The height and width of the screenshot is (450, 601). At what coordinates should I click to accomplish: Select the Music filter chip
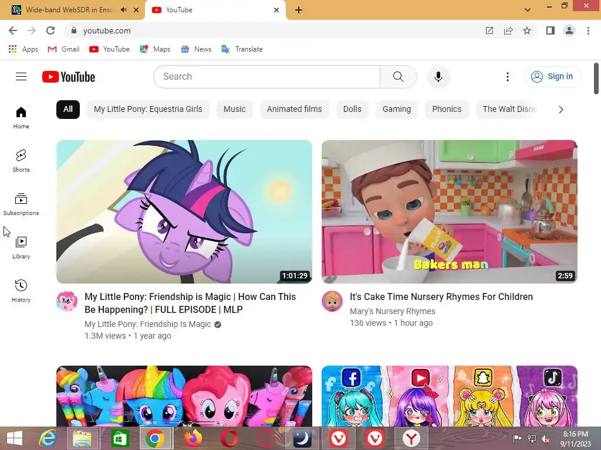click(x=235, y=110)
